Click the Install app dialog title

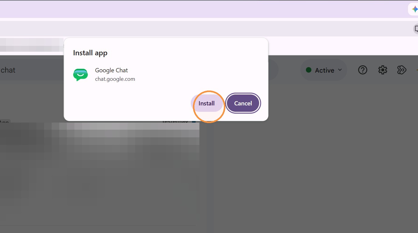(x=90, y=53)
